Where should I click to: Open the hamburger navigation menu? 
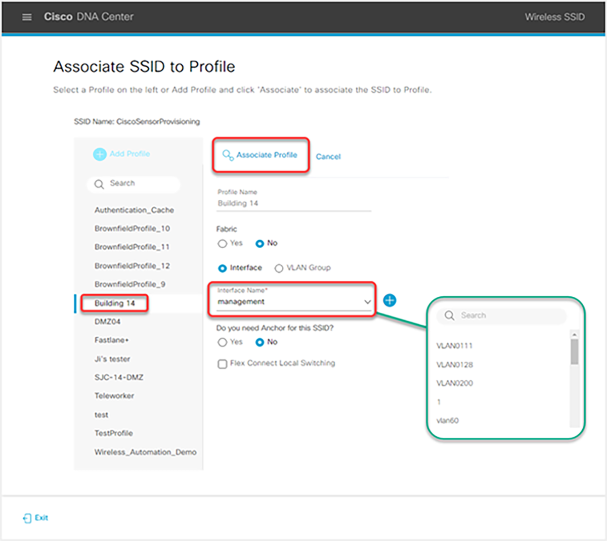click(27, 17)
